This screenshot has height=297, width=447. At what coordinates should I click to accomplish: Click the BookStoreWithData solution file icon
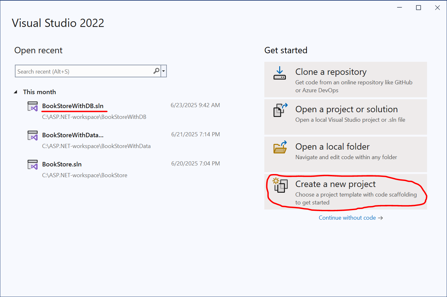[x=33, y=136]
